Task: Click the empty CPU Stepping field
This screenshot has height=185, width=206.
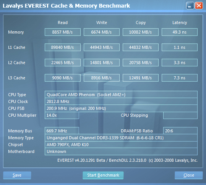Action: click(x=180, y=115)
